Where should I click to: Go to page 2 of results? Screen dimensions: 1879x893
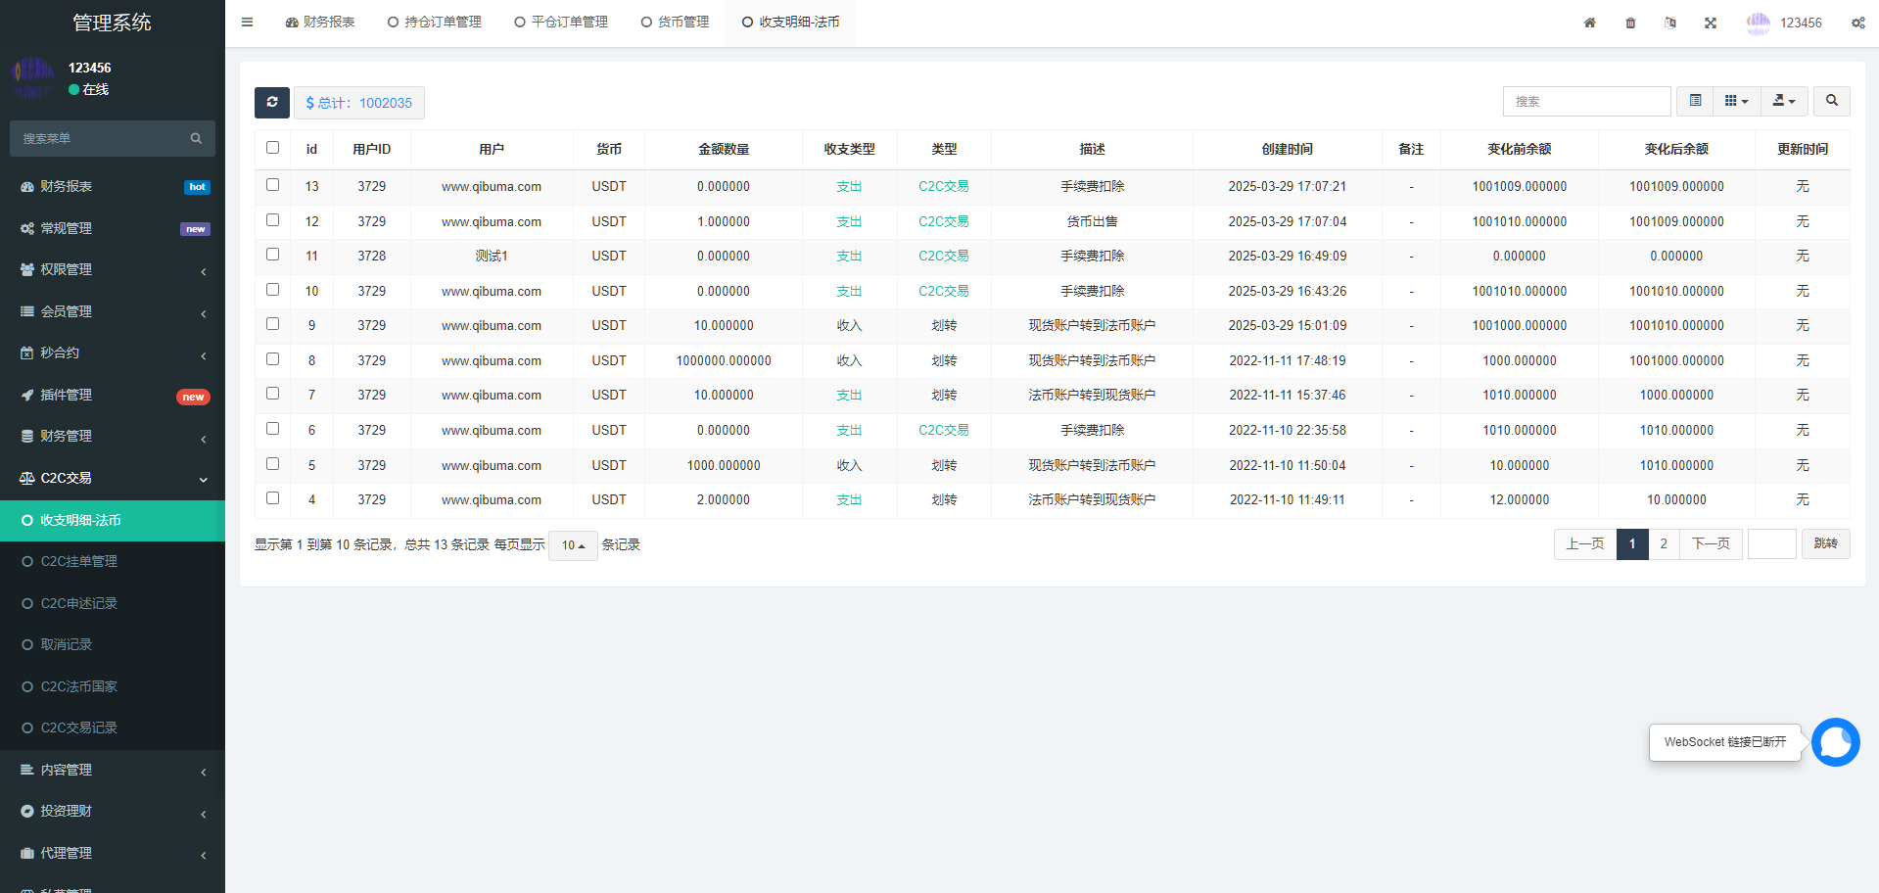[x=1664, y=544]
